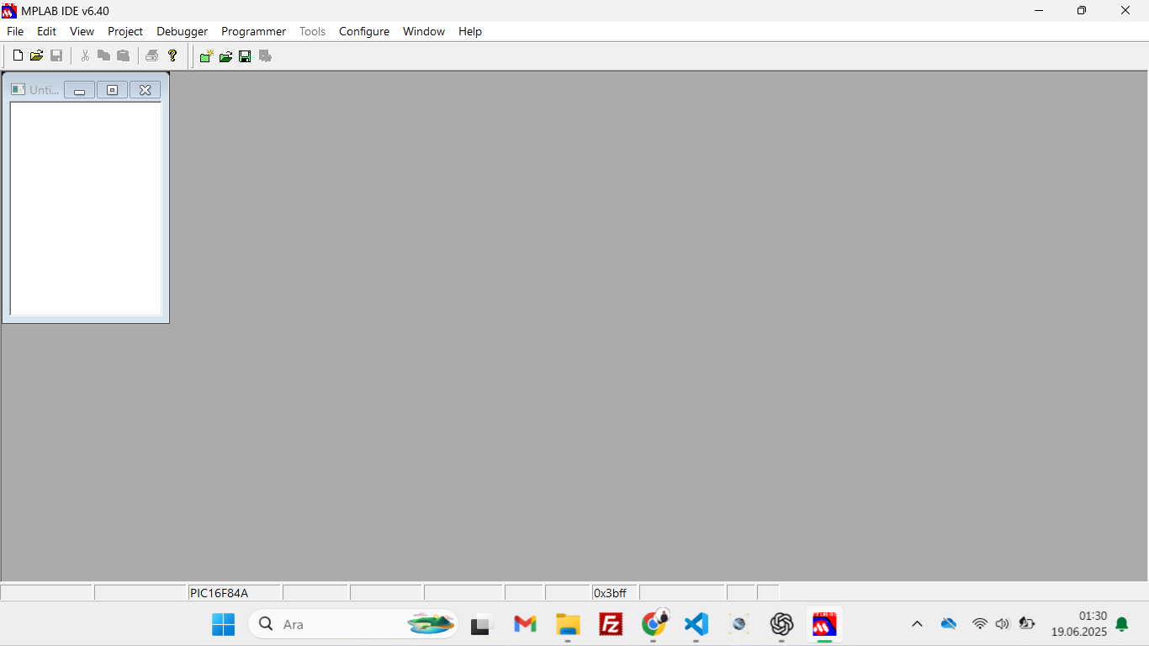This screenshot has height=646, width=1149.
Task: Click the green Open Project folder icon
Action: tap(225, 56)
